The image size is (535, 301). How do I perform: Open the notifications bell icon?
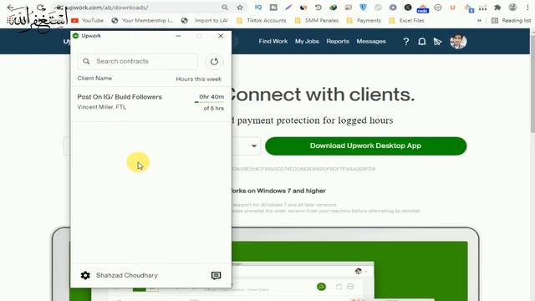click(x=421, y=42)
